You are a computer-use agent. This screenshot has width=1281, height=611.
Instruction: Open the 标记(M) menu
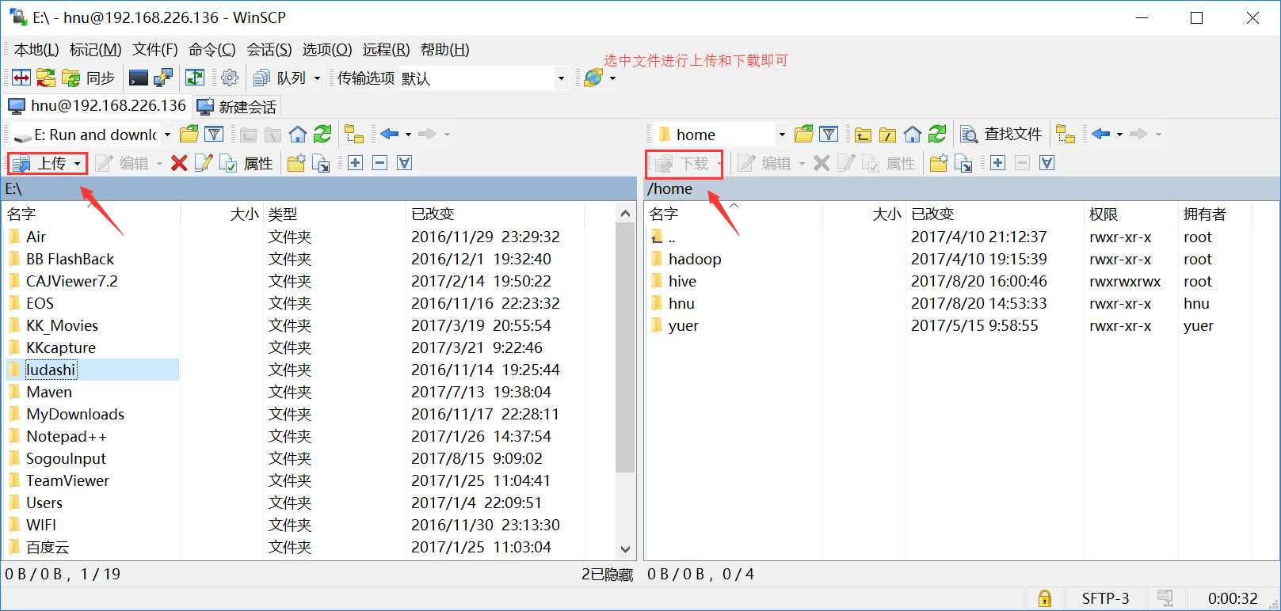click(96, 50)
